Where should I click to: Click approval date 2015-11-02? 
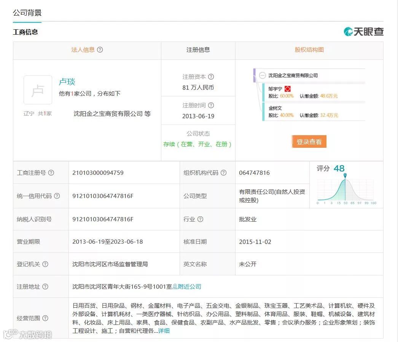(x=255, y=241)
